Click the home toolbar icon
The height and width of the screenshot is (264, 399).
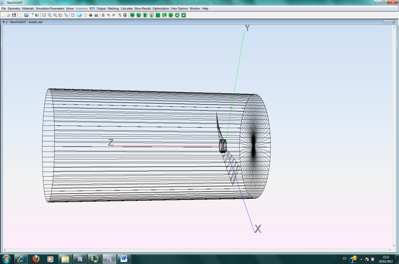click(103, 15)
